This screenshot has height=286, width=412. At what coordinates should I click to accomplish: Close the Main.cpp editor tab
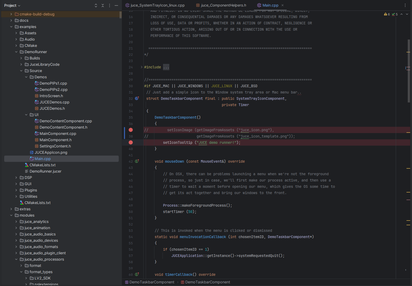click(x=283, y=5)
